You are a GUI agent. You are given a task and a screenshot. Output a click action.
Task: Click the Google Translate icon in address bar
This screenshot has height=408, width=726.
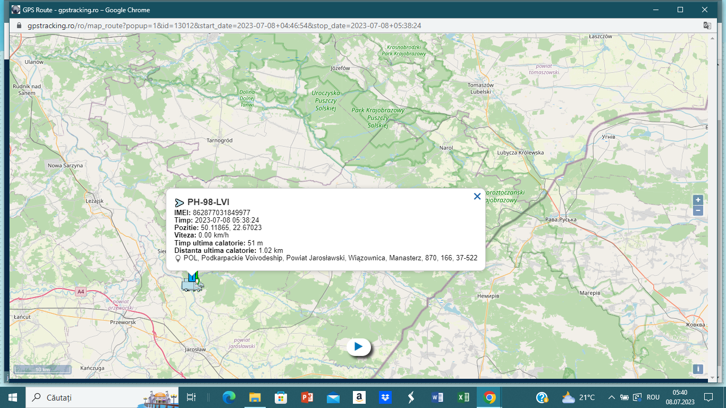(707, 25)
